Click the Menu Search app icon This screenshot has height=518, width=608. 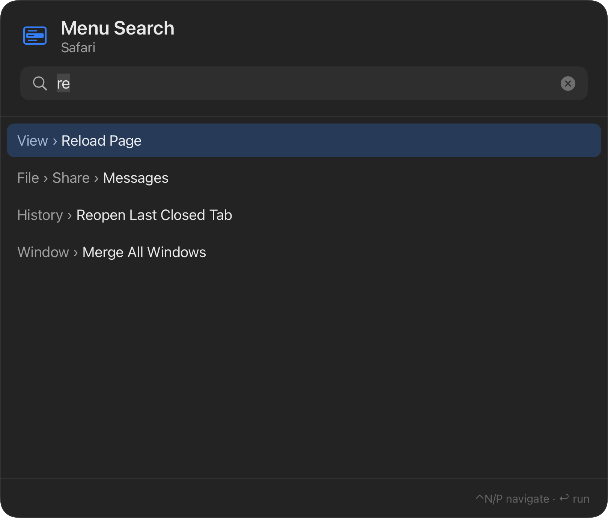point(35,36)
